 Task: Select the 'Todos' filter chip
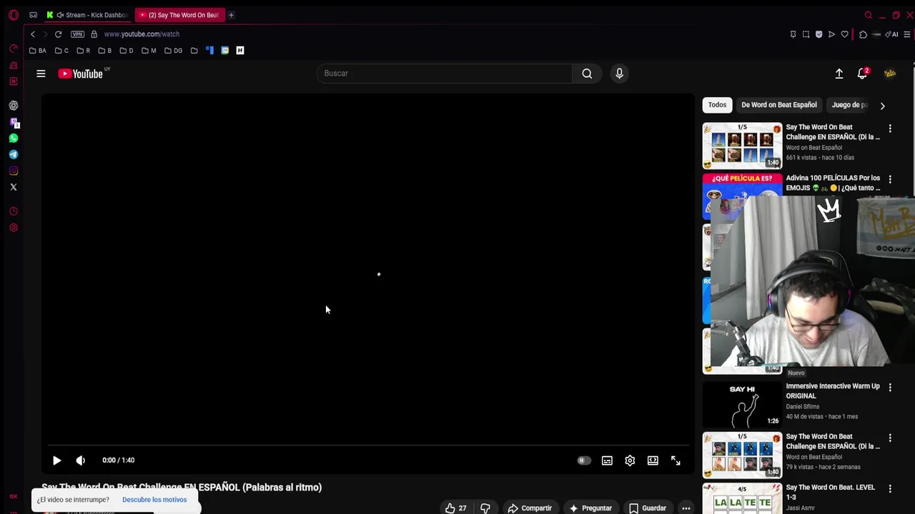click(x=717, y=105)
